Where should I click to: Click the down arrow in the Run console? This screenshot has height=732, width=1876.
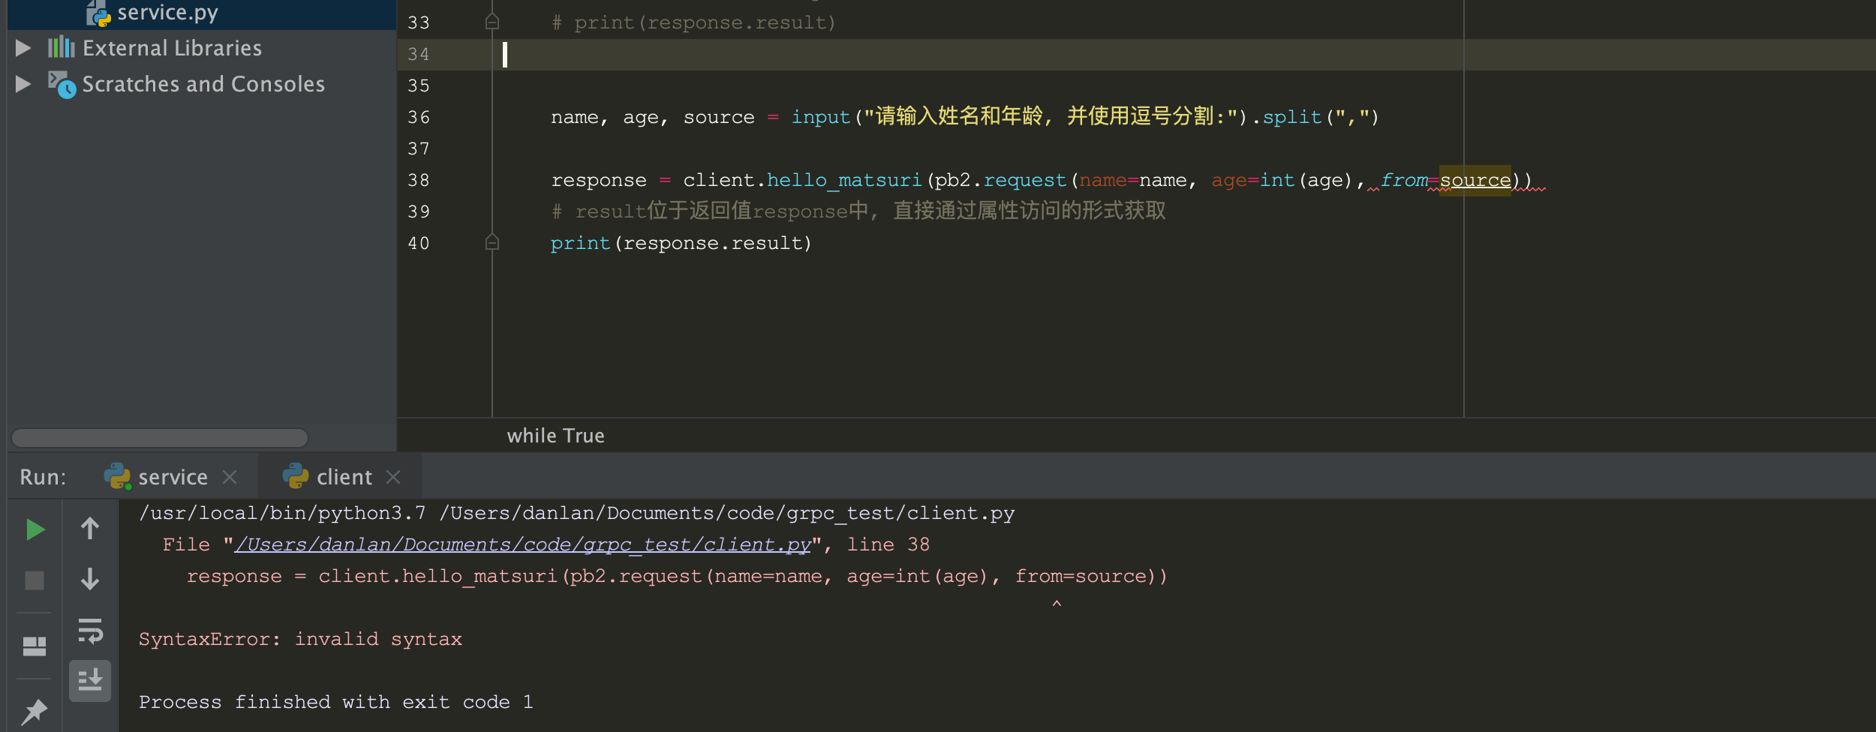(90, 579)
